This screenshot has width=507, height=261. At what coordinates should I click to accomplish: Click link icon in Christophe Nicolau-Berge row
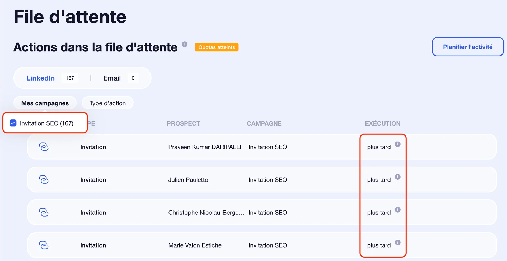point(44,212)
